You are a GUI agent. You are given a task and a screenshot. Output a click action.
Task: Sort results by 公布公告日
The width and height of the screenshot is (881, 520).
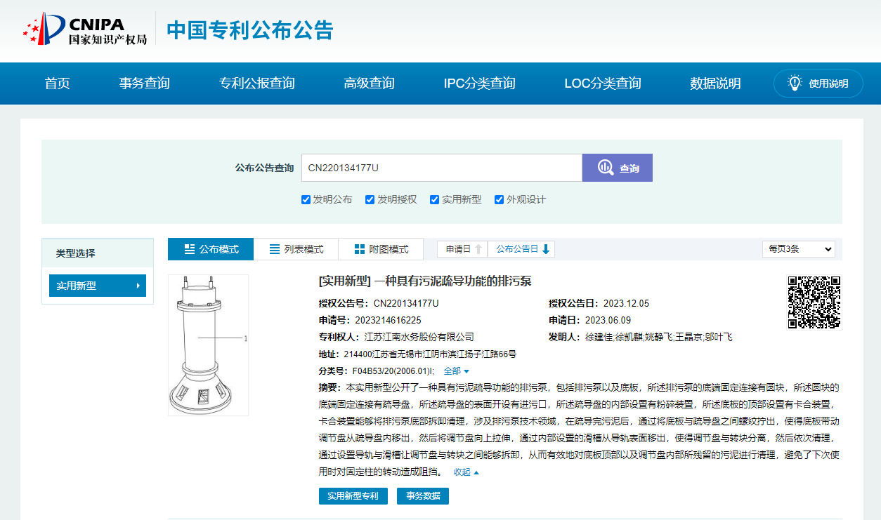[x=521, y=249]
